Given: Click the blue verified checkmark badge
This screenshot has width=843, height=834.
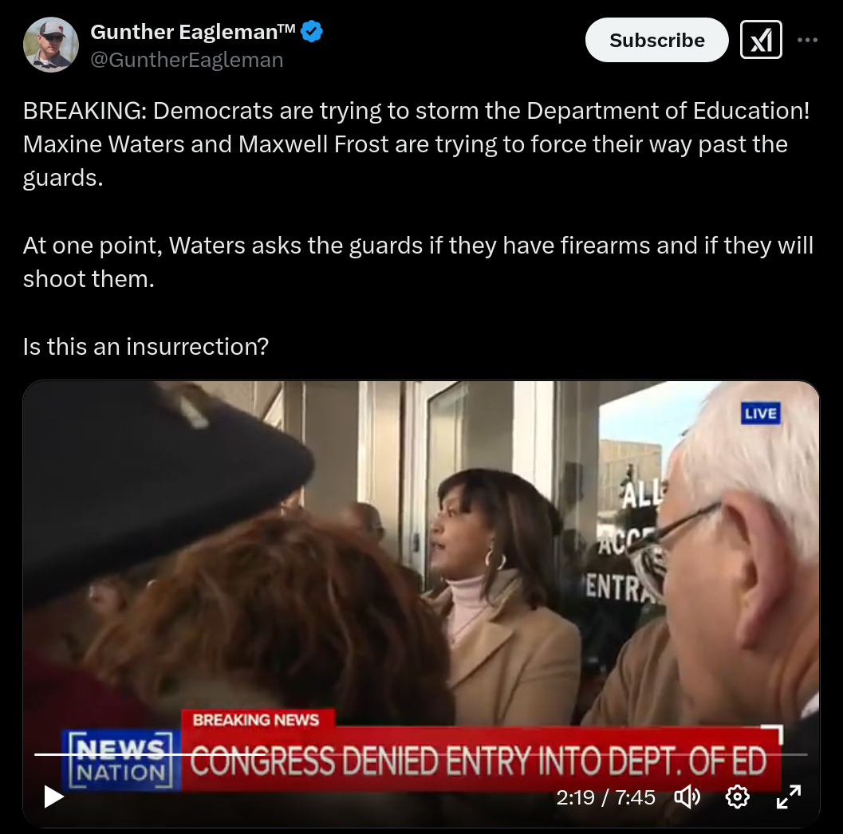Looking at the screenshot, I should 311,32.
